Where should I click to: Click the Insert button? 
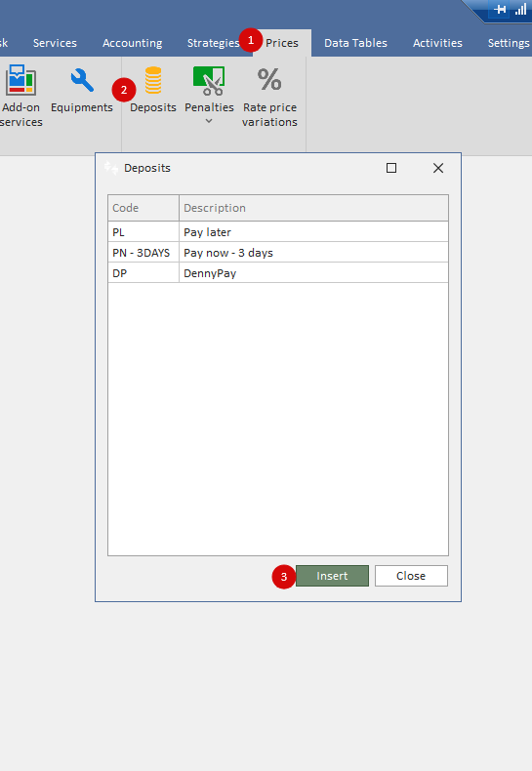[x=332, y=576]
